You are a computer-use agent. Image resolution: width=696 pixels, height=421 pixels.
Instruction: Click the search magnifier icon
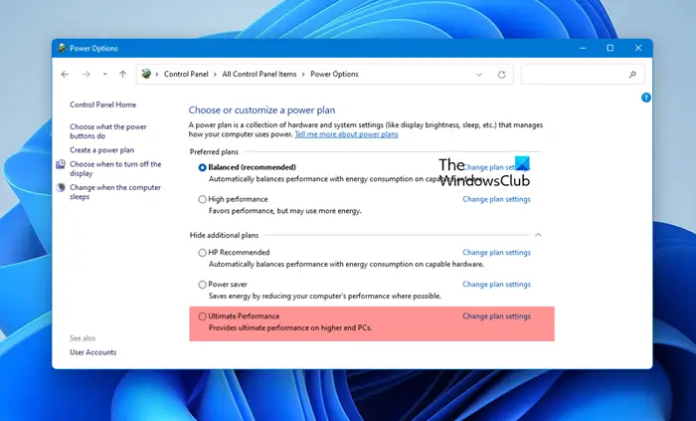point(632,75)
